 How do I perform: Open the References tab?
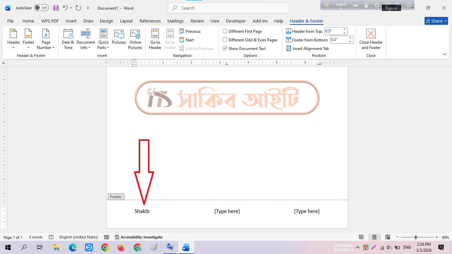tap(150, 21)
